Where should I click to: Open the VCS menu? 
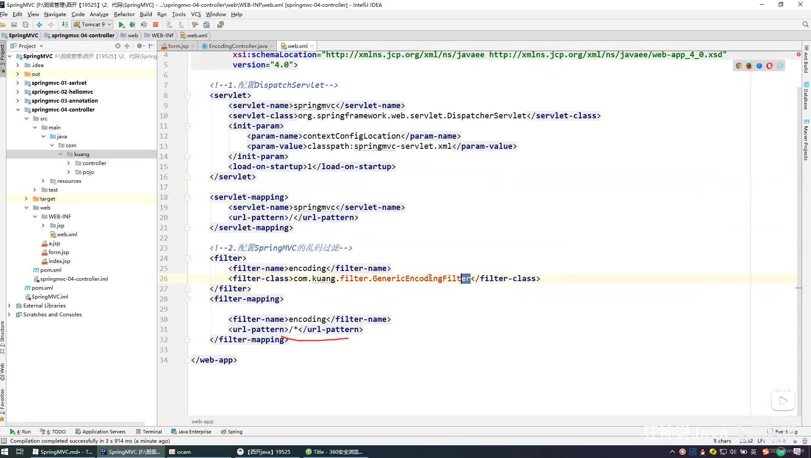click(x=196, y=14)
